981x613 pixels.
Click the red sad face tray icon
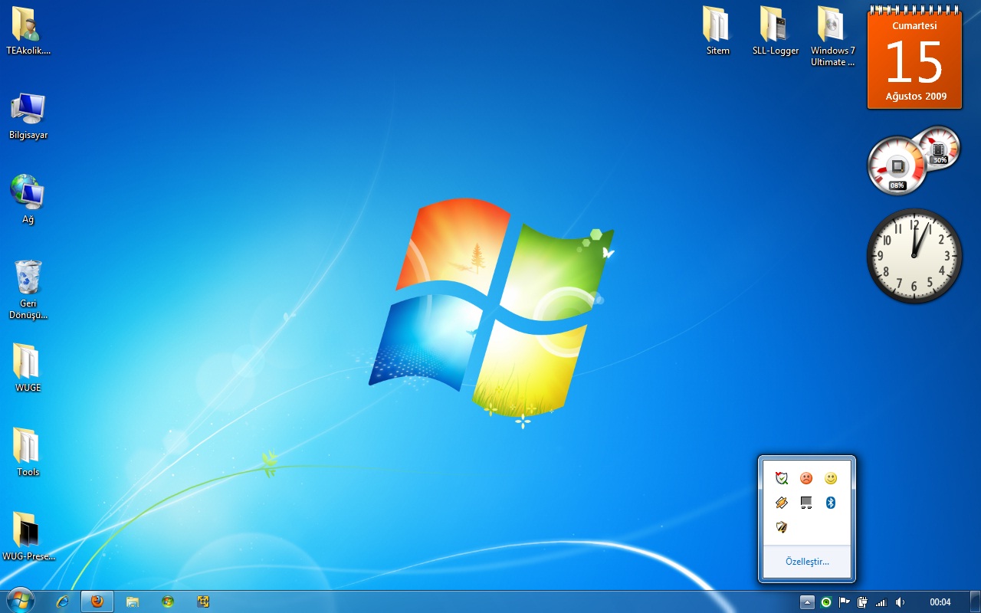tap(806, 478)
